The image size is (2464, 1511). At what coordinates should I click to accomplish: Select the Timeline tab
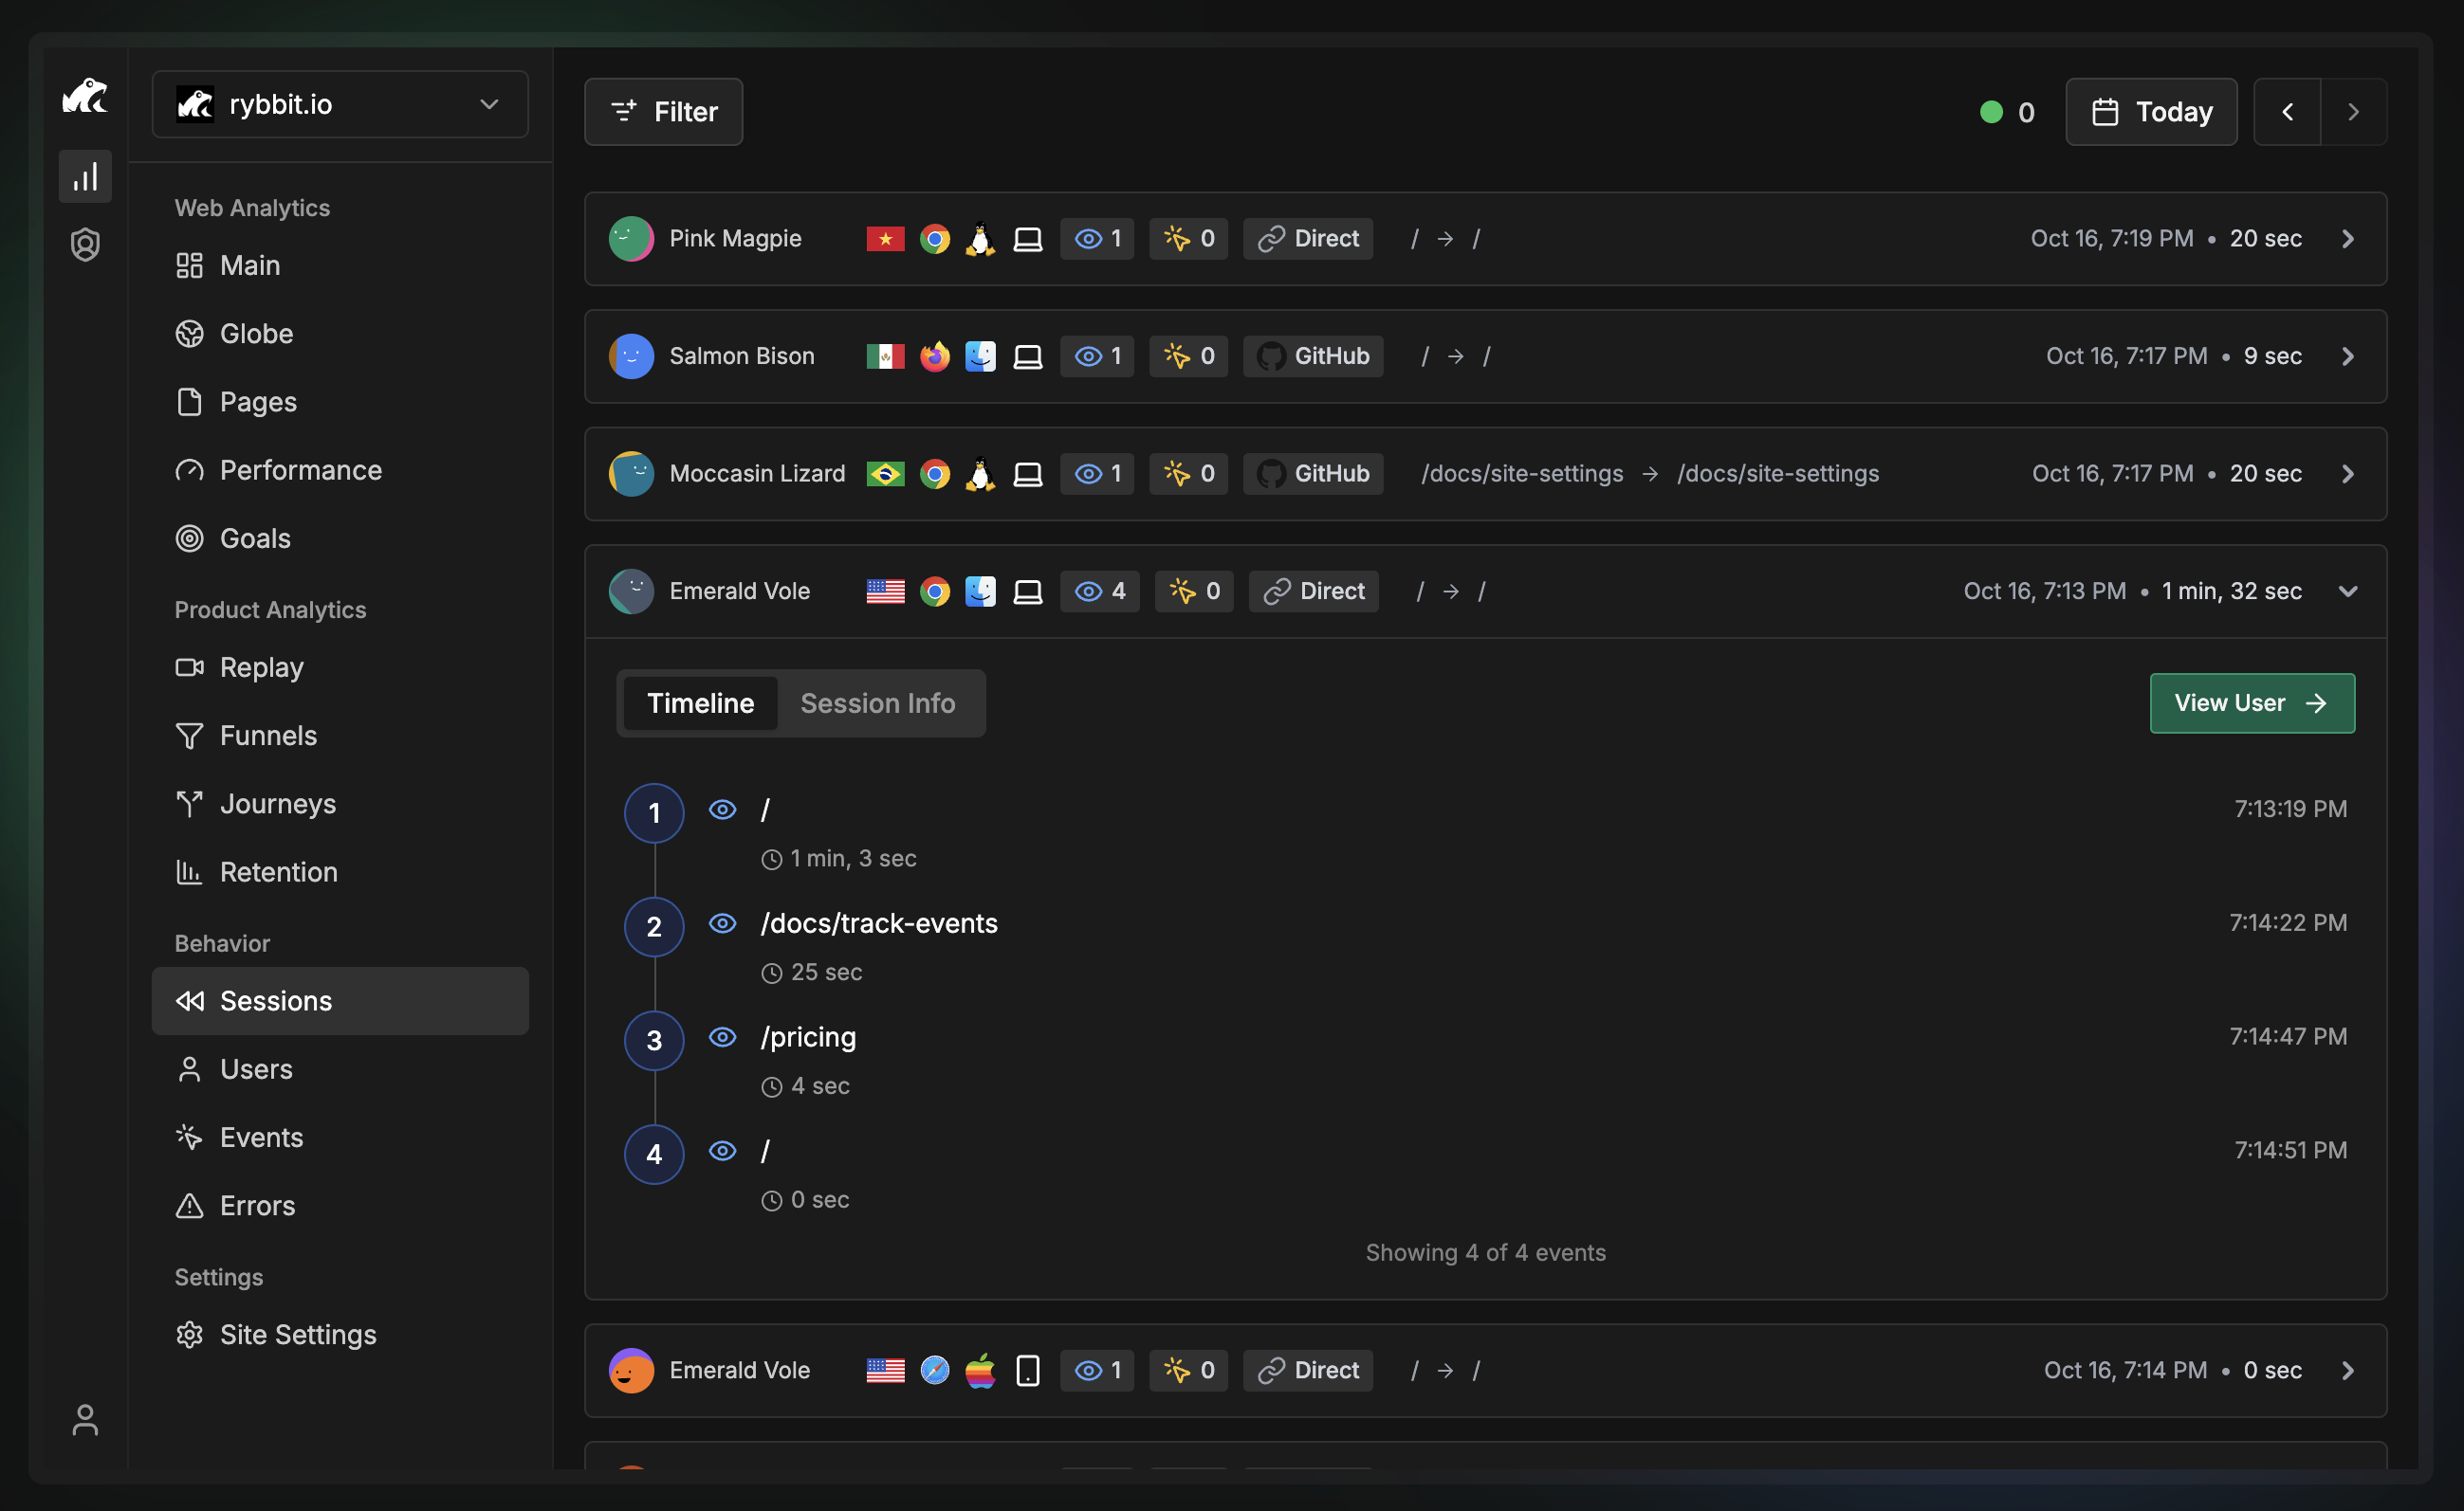(x=700, y=703)
